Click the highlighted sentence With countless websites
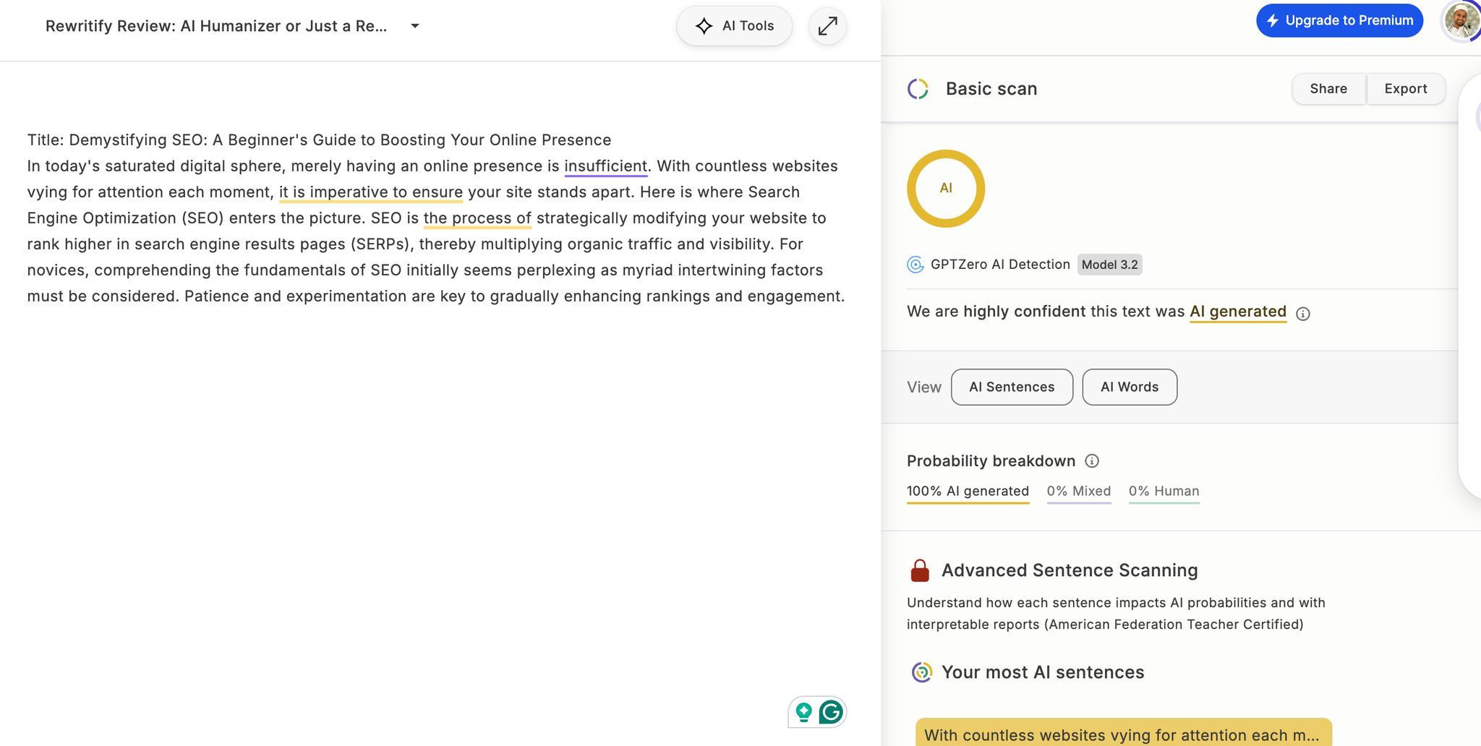Image resolution: width=1481 pixels, height=746 pixels. [x=1123, y=732]
